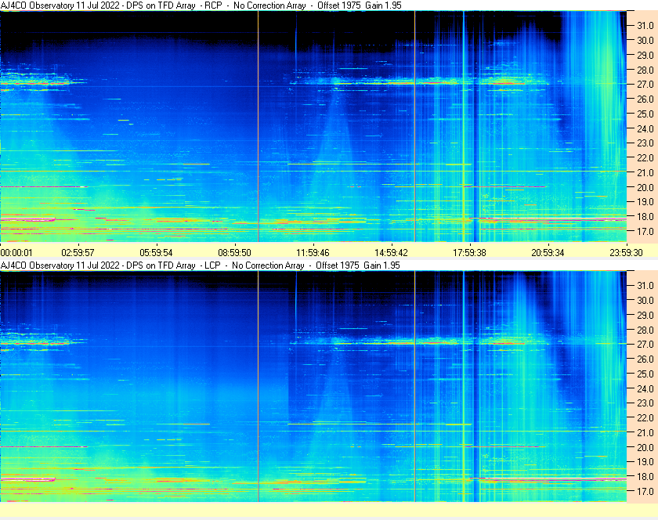
Task: Select the 02:59:57 time axis label
Action: point(78,253)
